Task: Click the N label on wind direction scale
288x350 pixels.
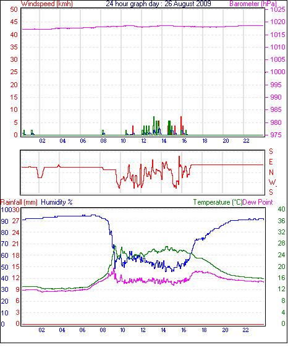Action: click(271, 173)
